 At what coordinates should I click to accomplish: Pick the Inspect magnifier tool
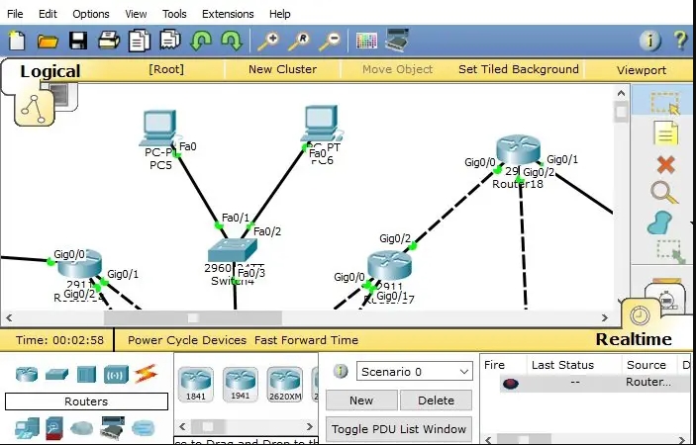665,194
